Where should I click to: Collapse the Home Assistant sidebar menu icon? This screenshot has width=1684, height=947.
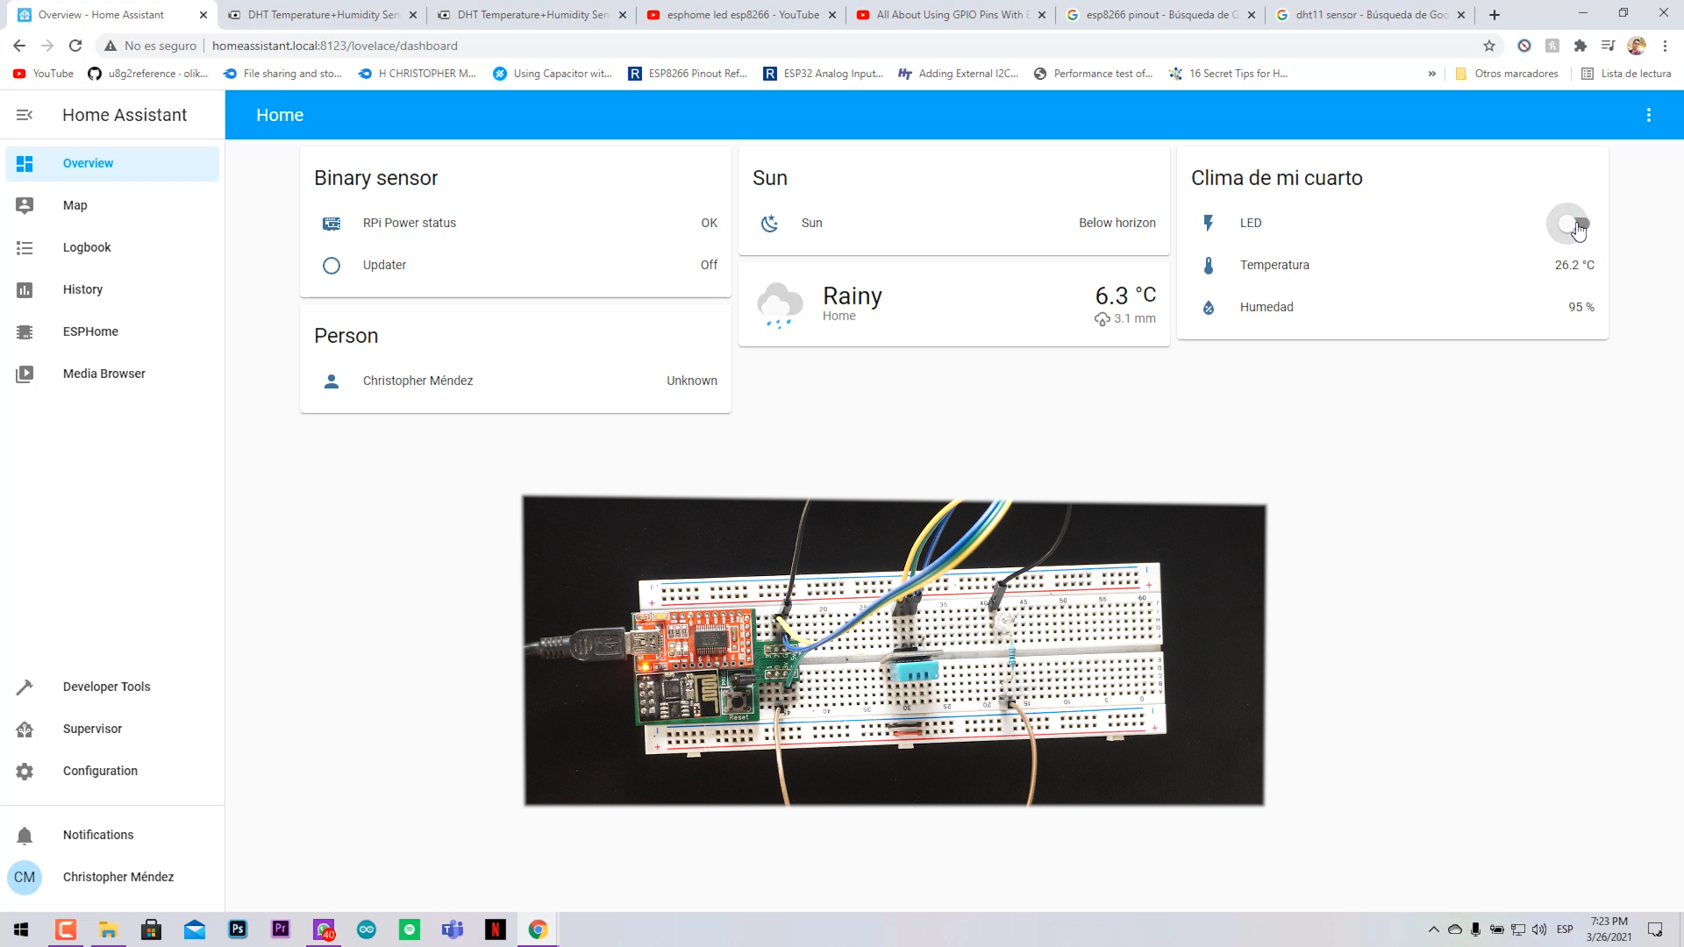click(x=25, y=115)
